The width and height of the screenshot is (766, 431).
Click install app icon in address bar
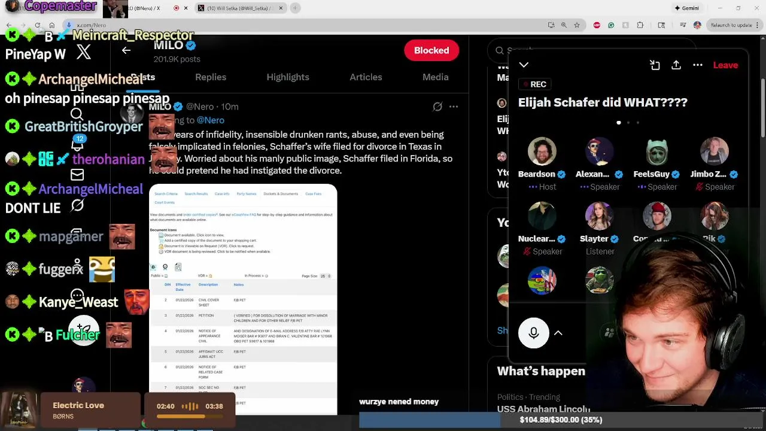point(551,25)
